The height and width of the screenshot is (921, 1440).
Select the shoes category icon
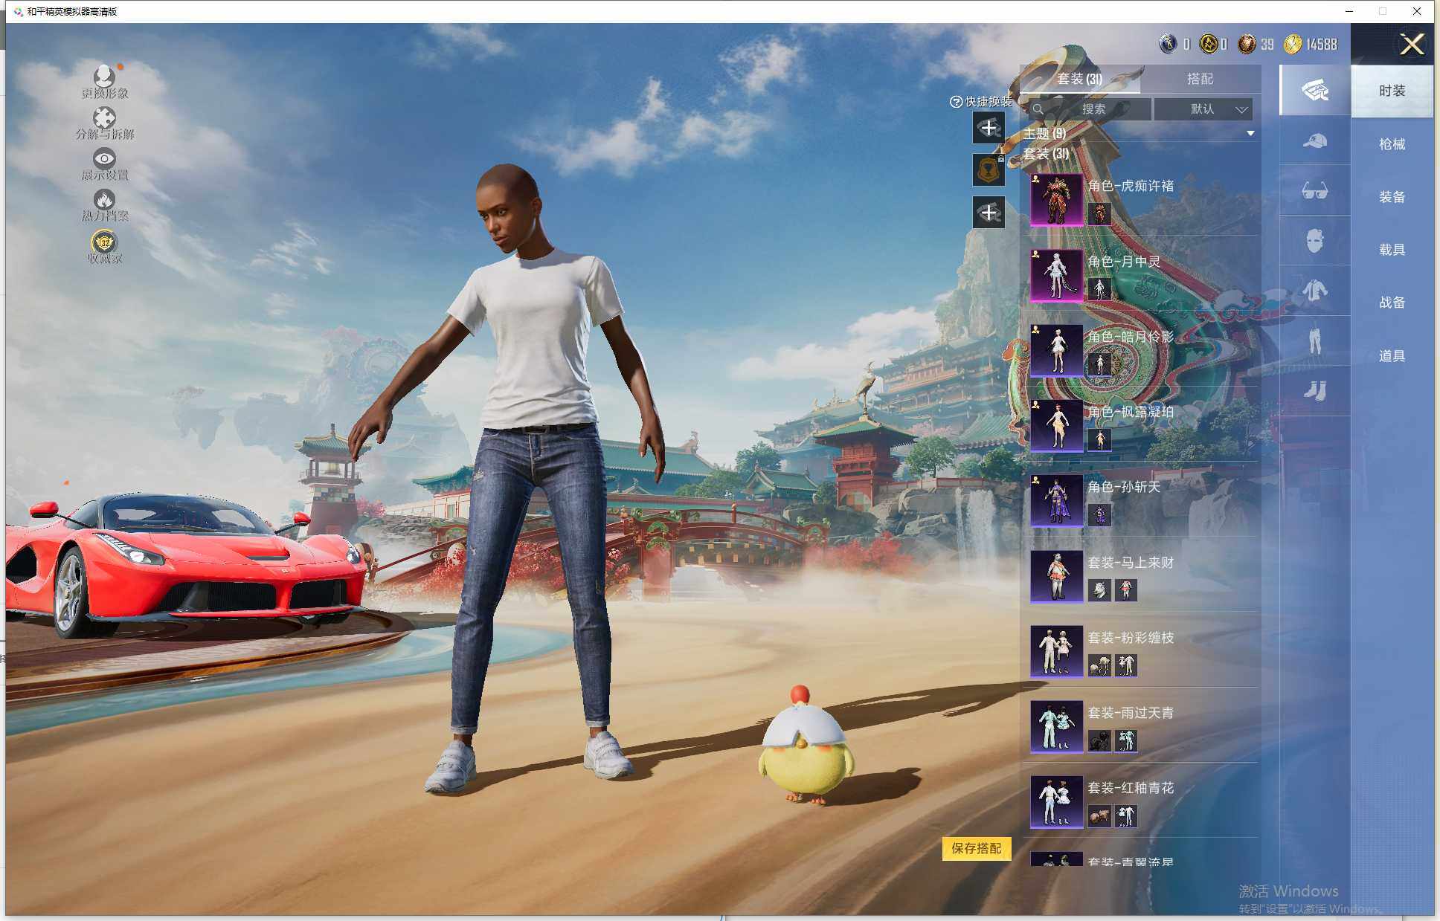pos(1314,391)
